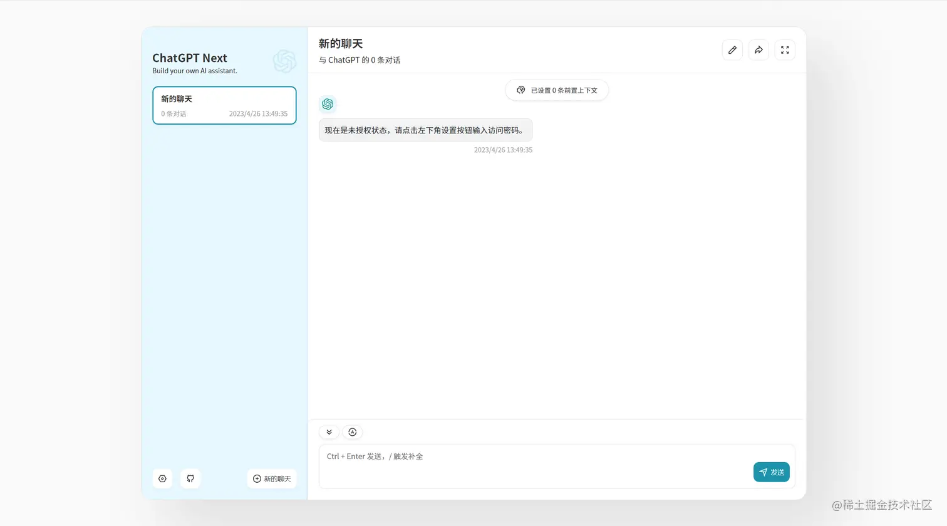Viewport: 947px width, 526px height.
Task: Click the ChatGPT avatar above the message
Action: pyautogui.click(x=328, y=104)
